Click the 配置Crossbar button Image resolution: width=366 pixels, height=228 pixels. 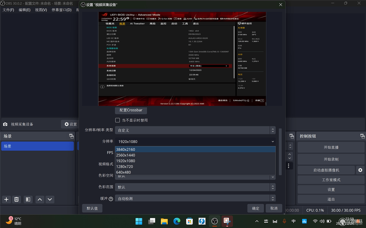coord(131,110)
